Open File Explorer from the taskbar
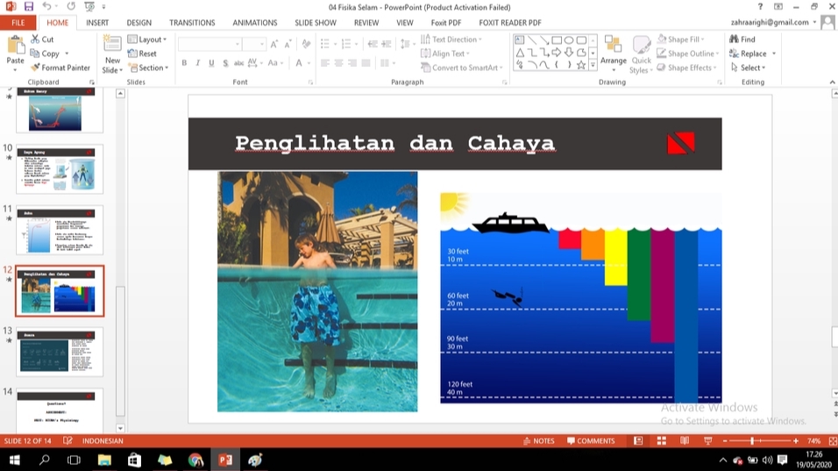This screenshot has width=838, height=471. pyautogui.click(x=104, y=460)
